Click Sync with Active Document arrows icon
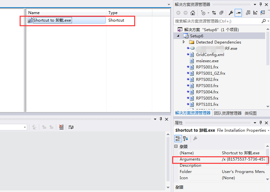 (214, 13)
